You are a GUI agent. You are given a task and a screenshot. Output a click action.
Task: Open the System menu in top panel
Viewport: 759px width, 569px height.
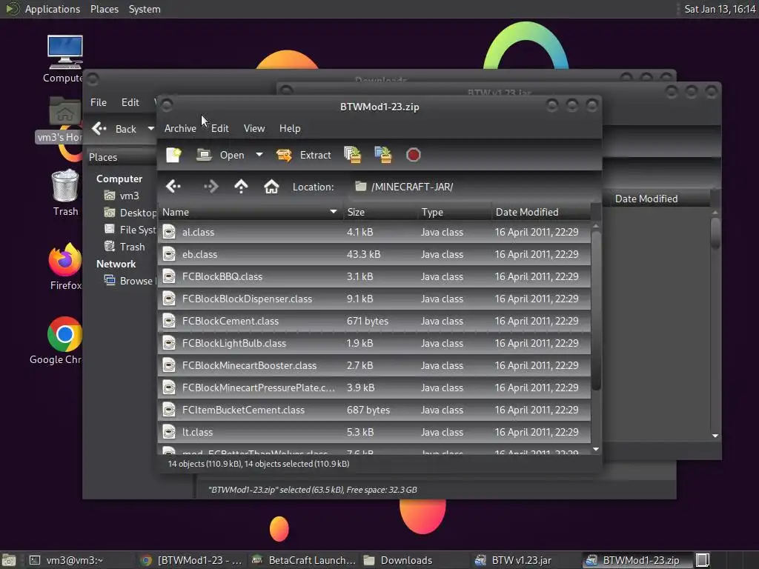[x=145, y=9]
